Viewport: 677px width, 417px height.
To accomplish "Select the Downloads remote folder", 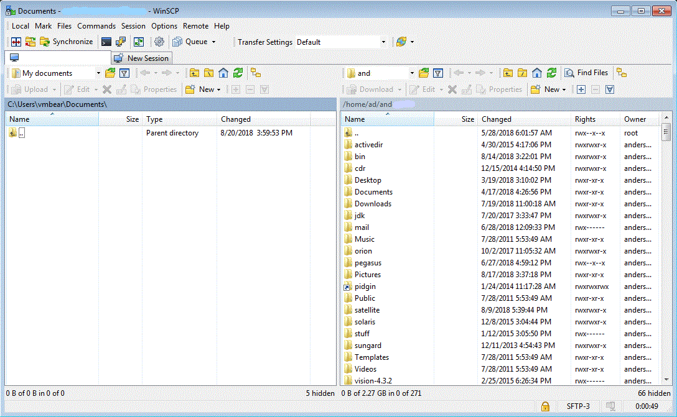I will (x=373, y=204).
